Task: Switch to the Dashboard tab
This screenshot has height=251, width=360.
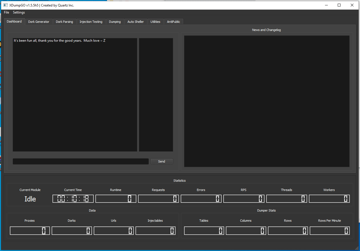Action: [14, 21]
